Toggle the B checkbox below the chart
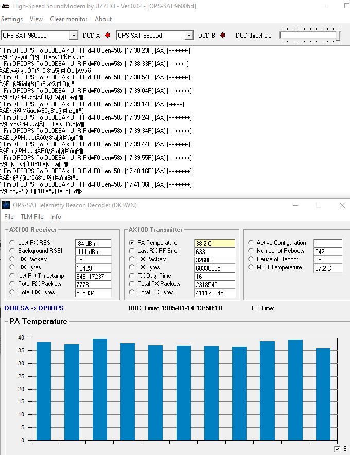The image size is (350, 455). coord(337,449)
